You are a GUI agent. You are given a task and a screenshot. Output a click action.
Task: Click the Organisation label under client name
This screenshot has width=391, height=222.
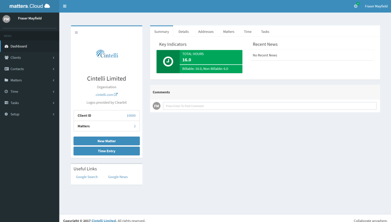tap(106, 87)
